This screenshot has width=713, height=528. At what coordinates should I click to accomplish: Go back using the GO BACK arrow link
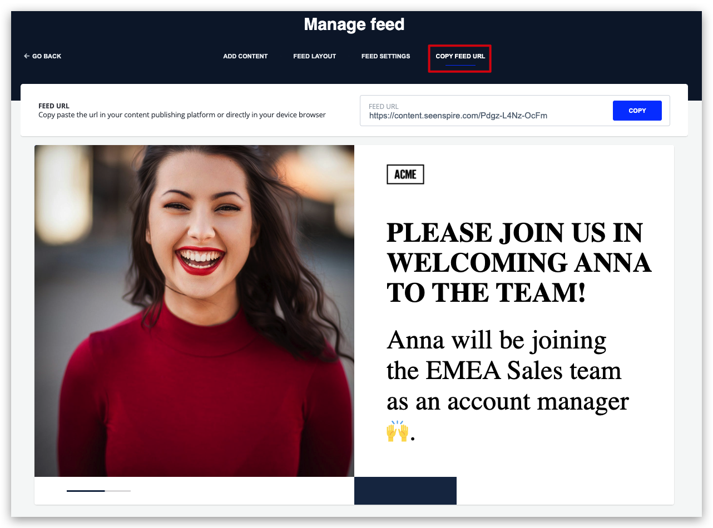point(42,56)
